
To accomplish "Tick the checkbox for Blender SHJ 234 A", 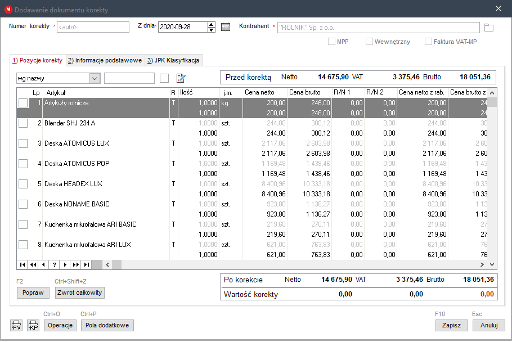I will click(x=23, y=123).
